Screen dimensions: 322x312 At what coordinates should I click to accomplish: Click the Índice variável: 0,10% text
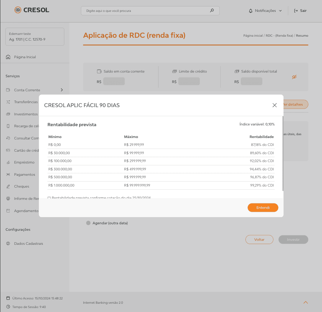pyautogui.click(x=257, y=124)
